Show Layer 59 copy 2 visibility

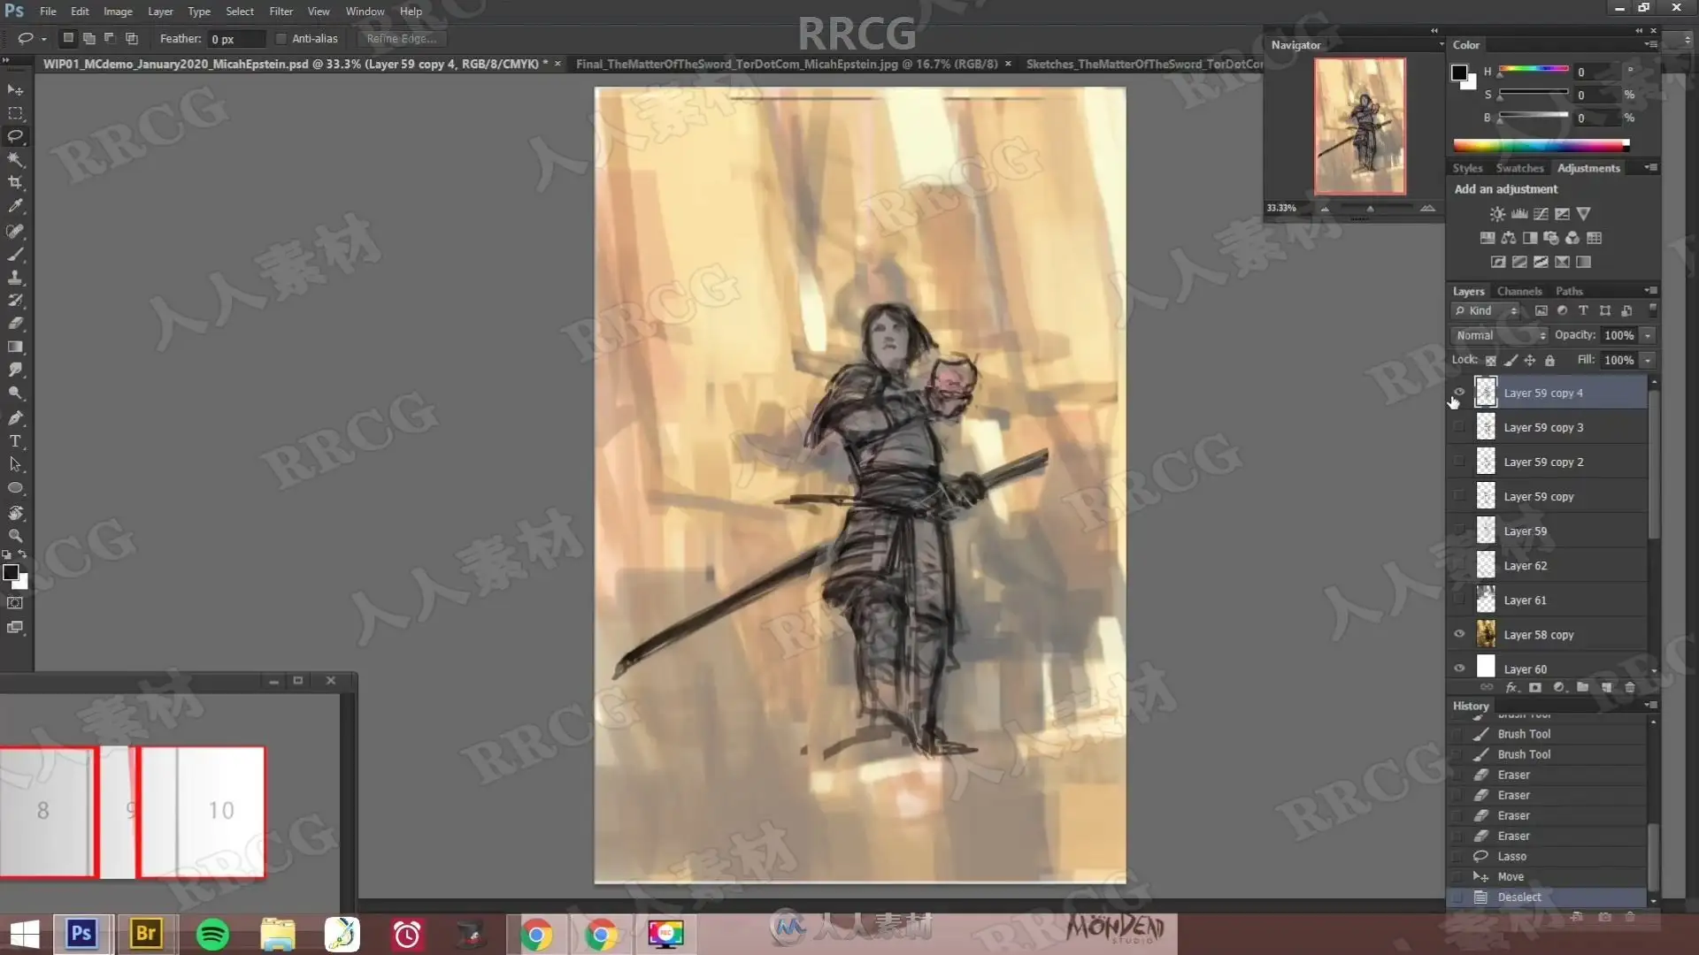1459,462
